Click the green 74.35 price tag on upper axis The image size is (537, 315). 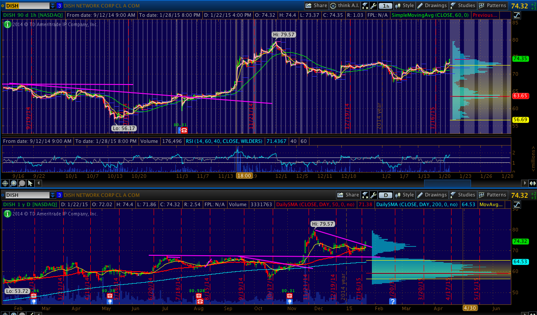pyautogui.click(x=520, y=58)
